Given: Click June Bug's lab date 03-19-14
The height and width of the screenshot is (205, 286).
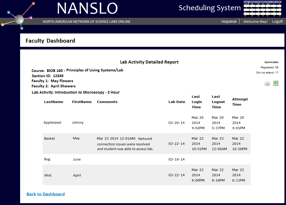Looking at the screenshot, I should (x=177, y=159).
